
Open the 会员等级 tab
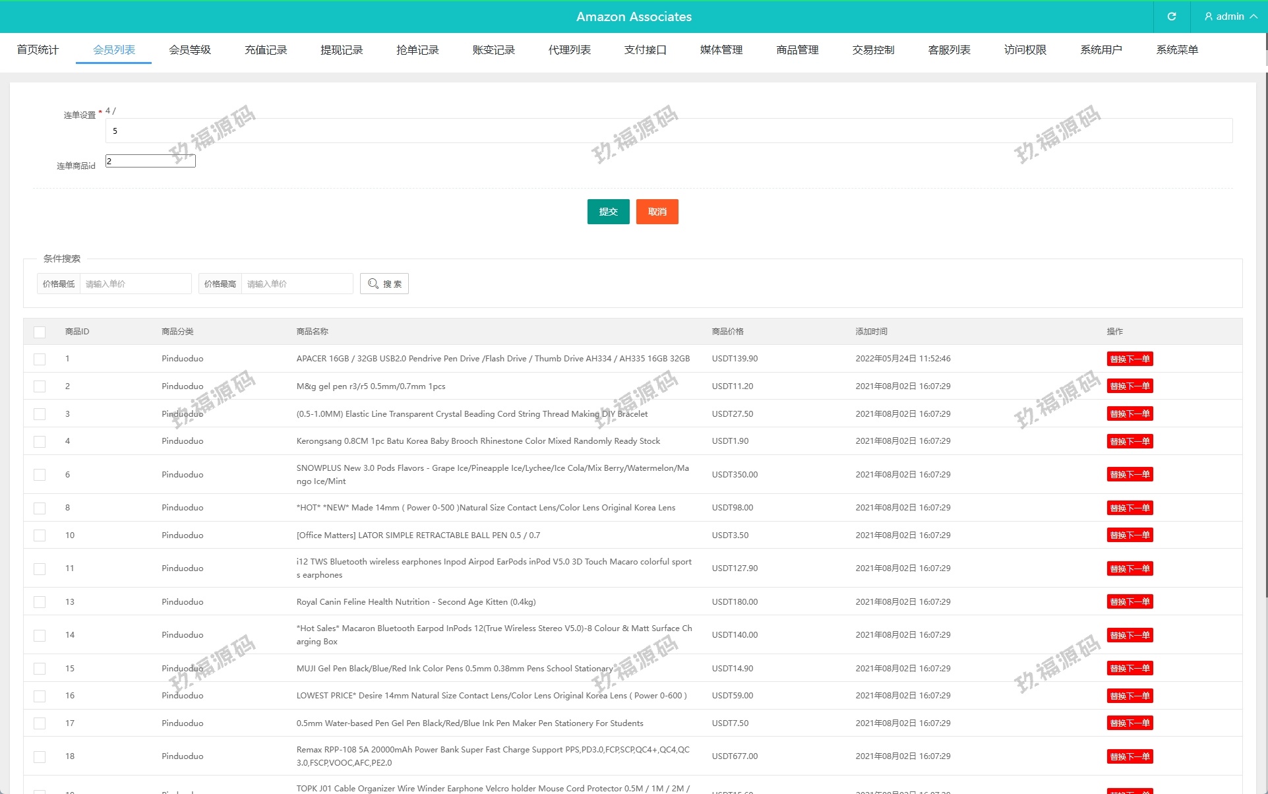(x=190, y=50)
